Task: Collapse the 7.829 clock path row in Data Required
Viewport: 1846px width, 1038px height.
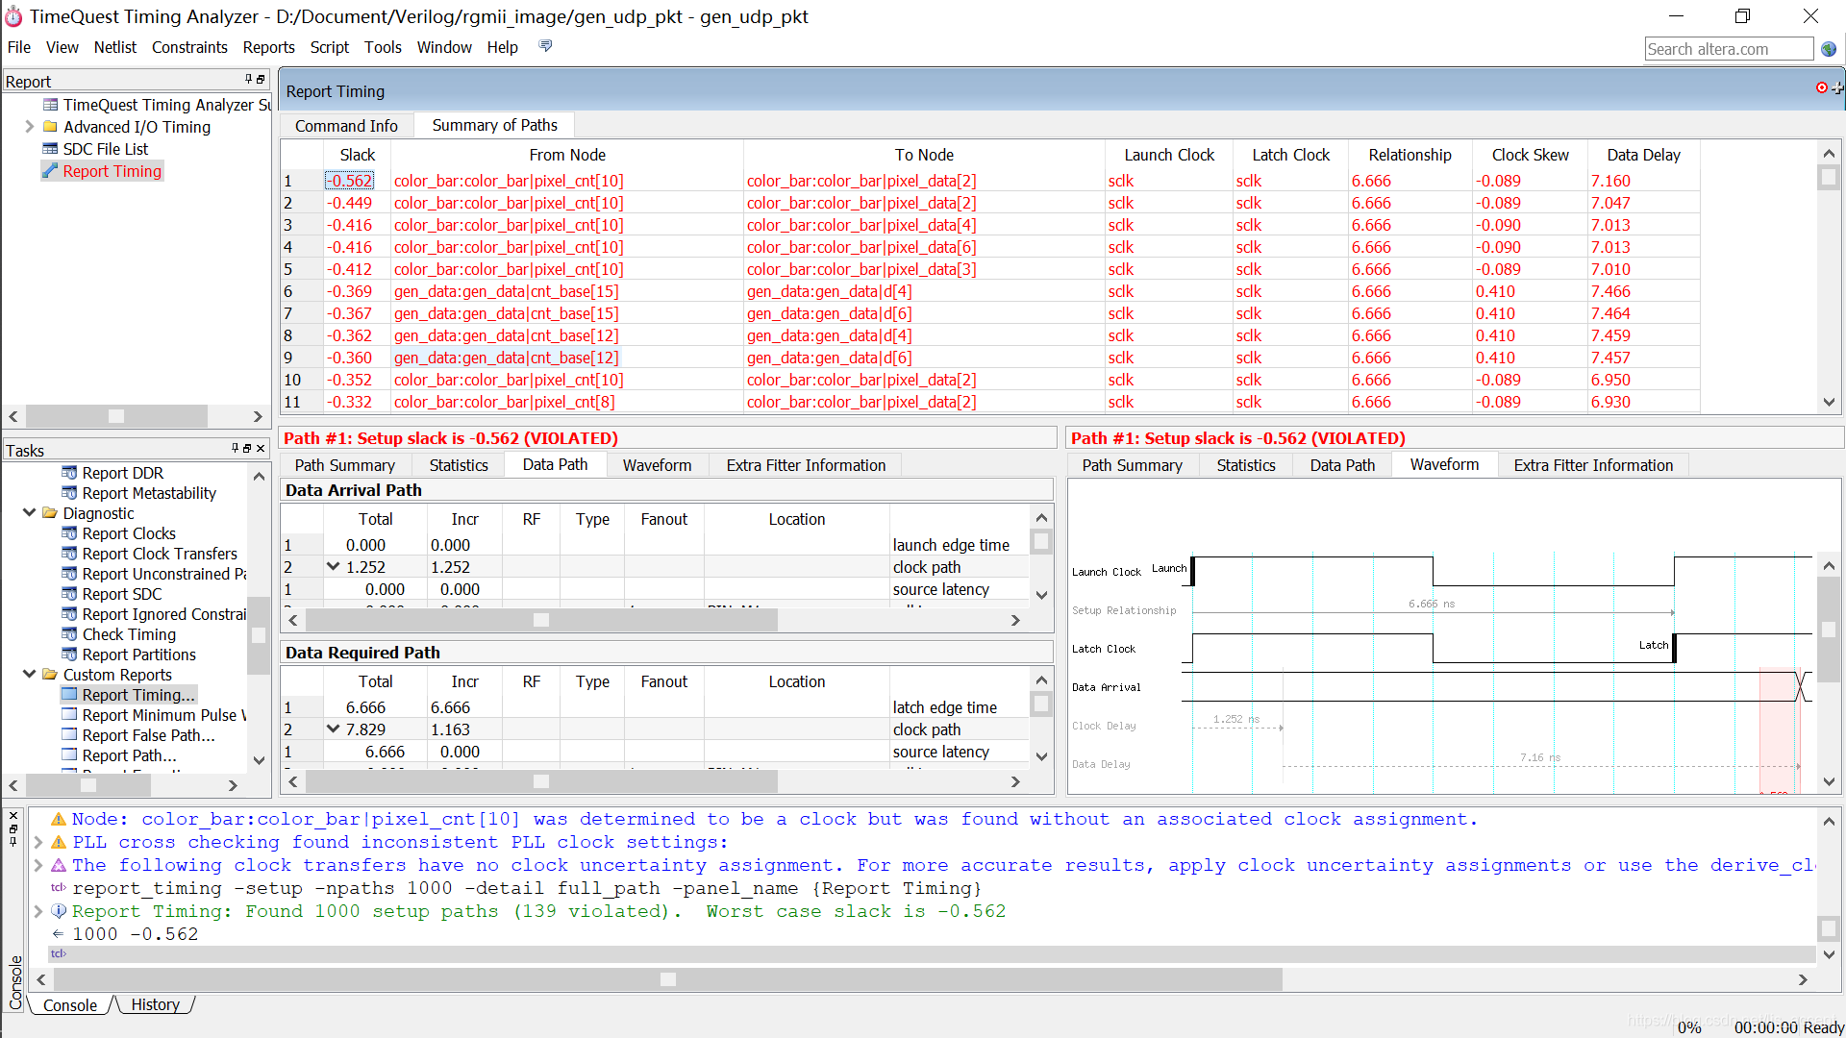Action: click(x=333, y=729)
